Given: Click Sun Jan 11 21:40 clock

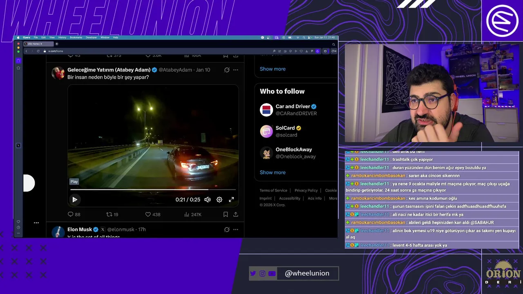Looking at the screenshot, I should [325, 38].
